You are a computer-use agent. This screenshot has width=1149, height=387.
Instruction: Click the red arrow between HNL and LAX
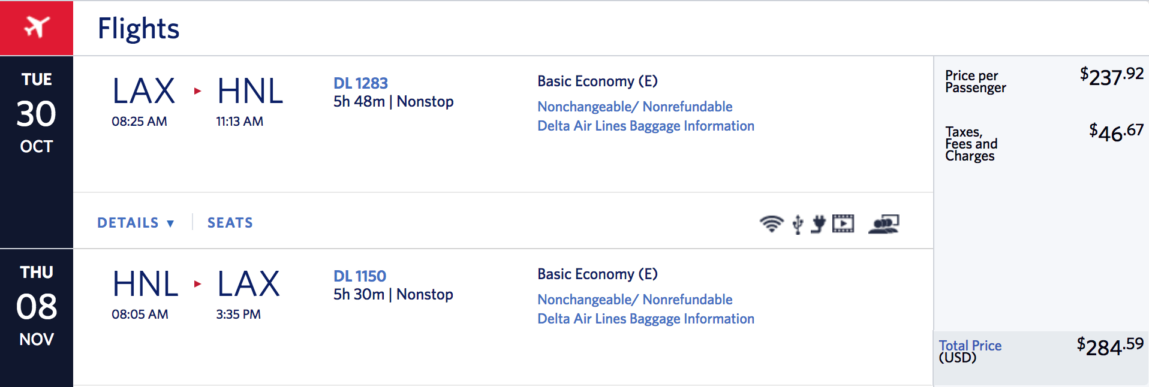tap(197, 284)
